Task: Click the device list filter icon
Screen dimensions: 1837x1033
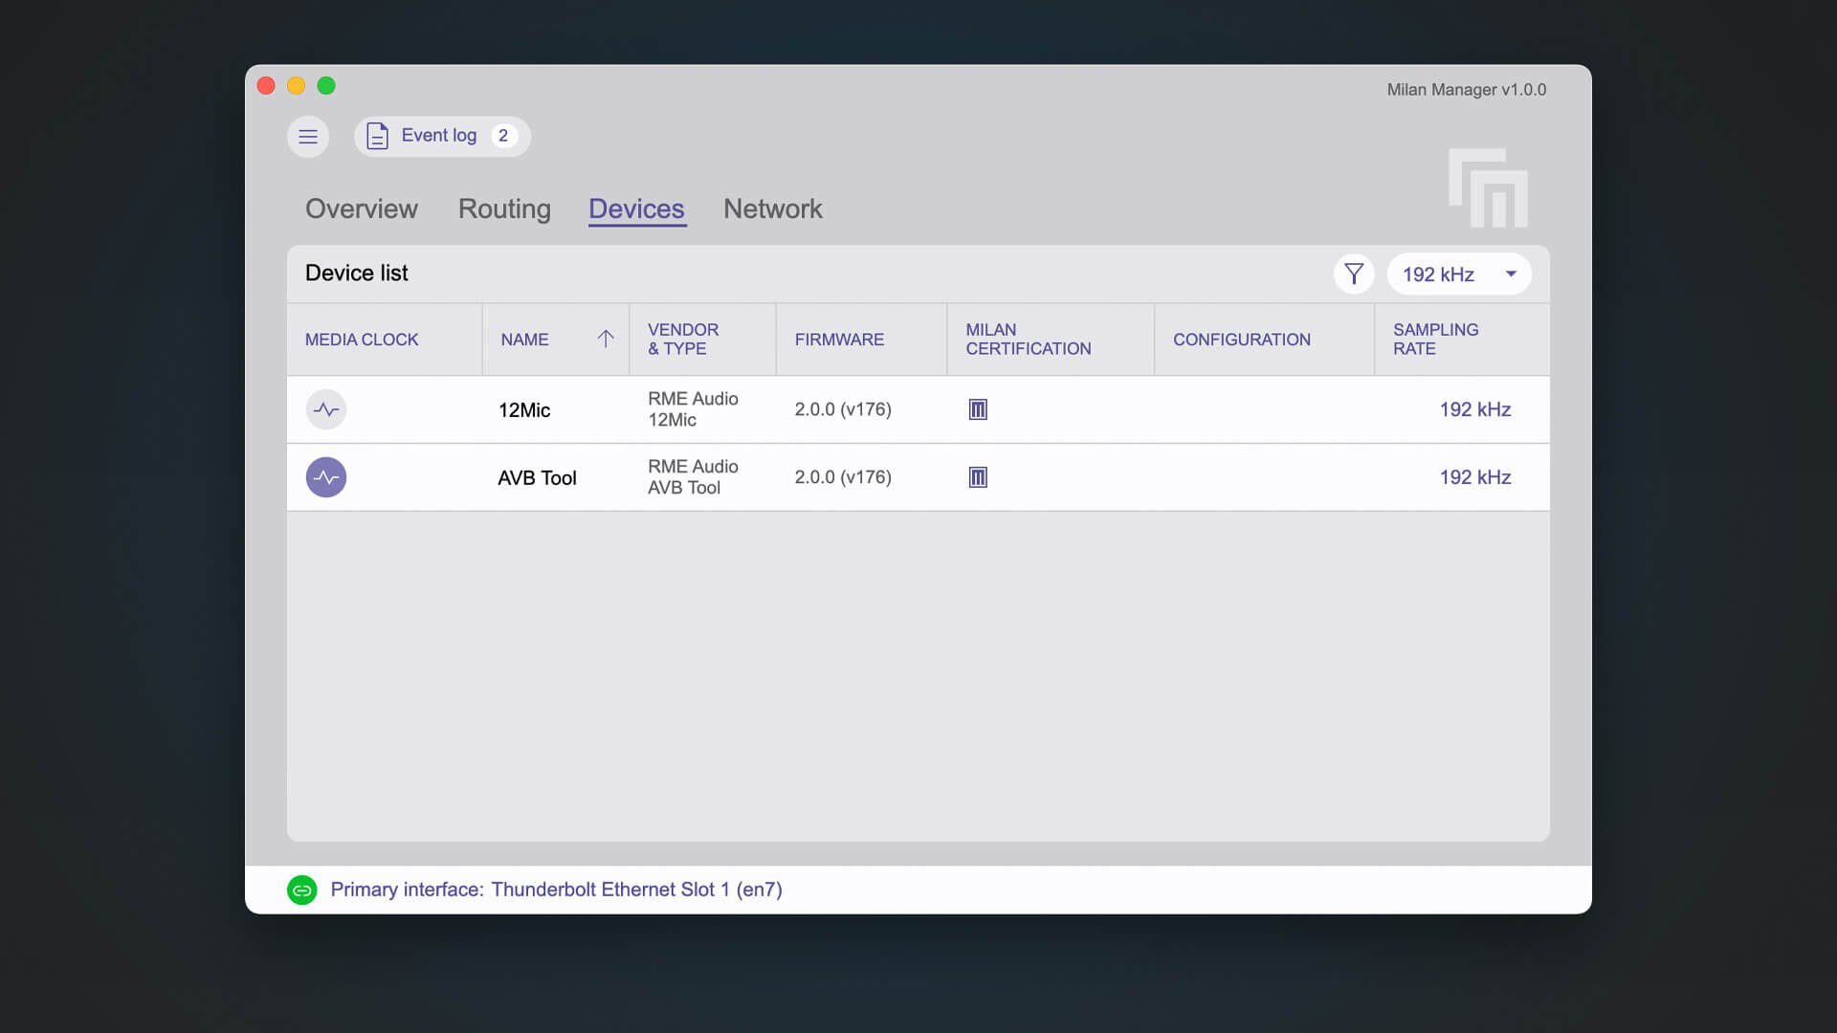Action: point(1354,275)
